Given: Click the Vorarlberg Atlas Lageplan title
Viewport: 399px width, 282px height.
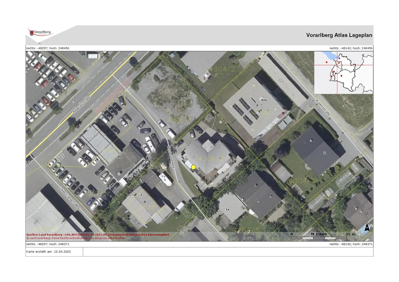Looking at the screenshot, I should point(339,35).
